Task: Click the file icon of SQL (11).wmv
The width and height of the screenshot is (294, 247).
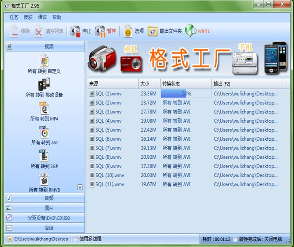Action: [x=92, y=184]
